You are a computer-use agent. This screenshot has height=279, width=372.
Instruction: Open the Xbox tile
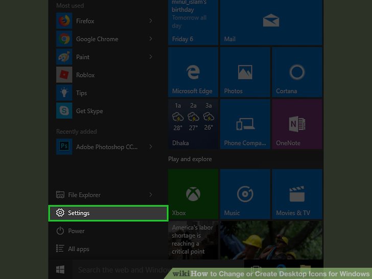point(193,194)
